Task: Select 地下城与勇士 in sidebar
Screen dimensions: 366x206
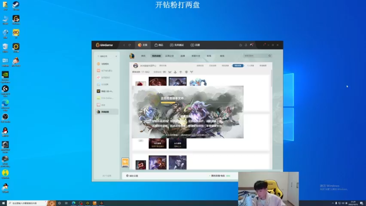Action: click(107, 70)
